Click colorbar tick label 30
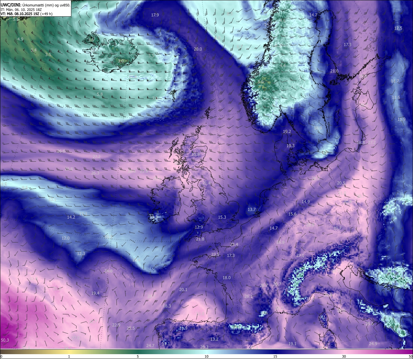 (x=344, y=356)
